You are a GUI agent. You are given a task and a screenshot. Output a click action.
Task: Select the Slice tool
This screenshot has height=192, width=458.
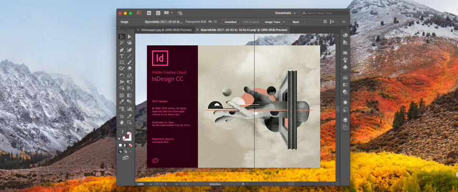click(129, 116)
